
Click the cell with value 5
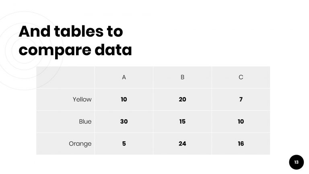pos(124,144)
